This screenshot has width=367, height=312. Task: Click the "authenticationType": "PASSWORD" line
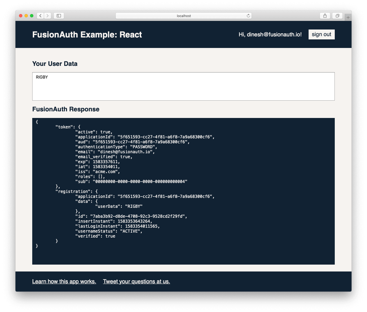pyautogui.click(x=116, y=147)
